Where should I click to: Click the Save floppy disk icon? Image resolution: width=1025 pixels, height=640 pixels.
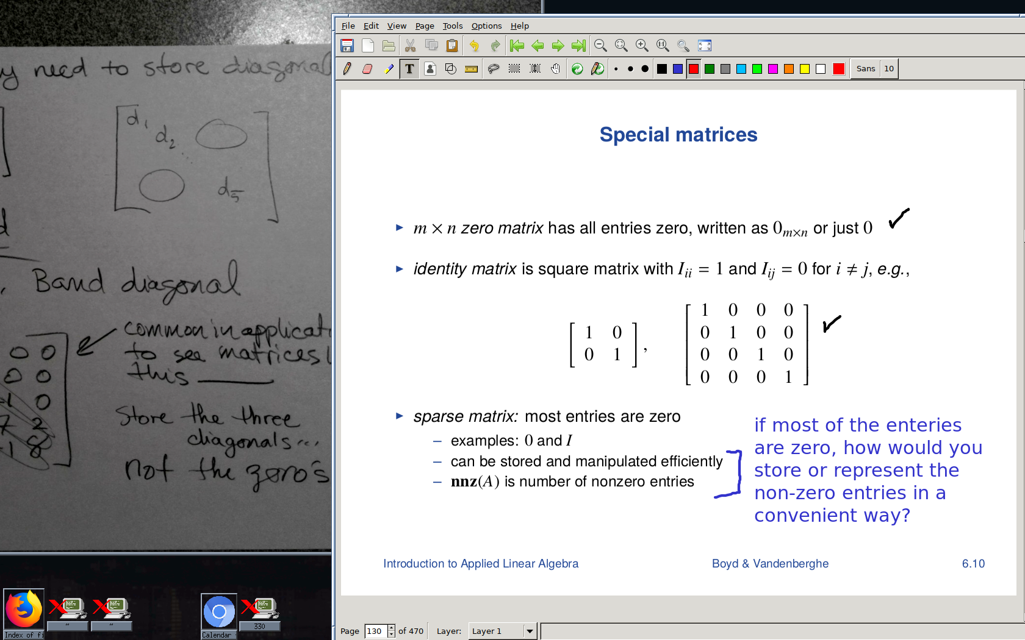(x=347, y=46)
